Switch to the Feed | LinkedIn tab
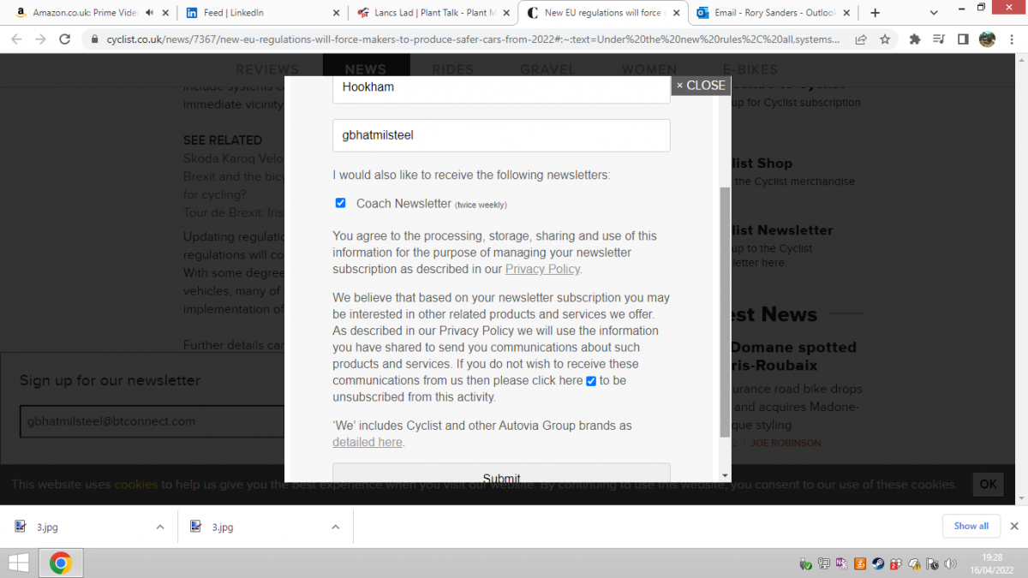The width and height of the screenshot is (1028, 578). pos(263,13)
